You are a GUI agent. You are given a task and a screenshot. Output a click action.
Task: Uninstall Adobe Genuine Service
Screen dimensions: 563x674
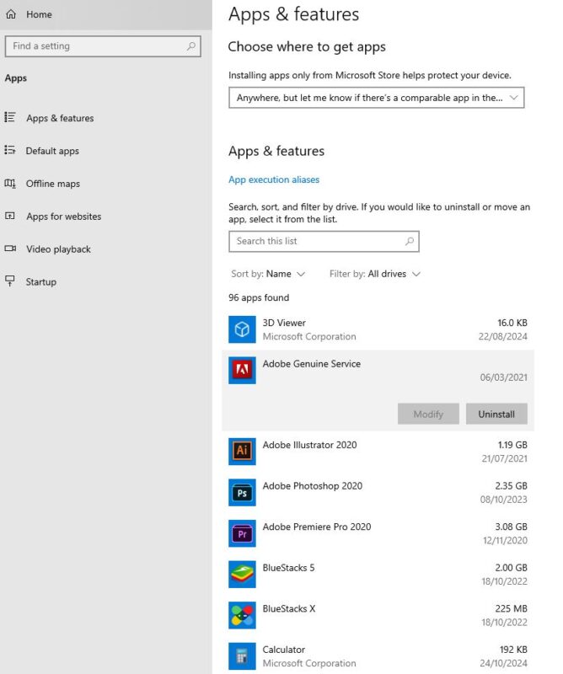(496, 414)
